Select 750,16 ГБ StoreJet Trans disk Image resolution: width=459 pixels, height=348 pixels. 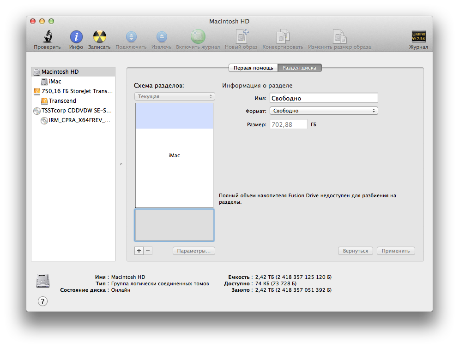(73, 91)
